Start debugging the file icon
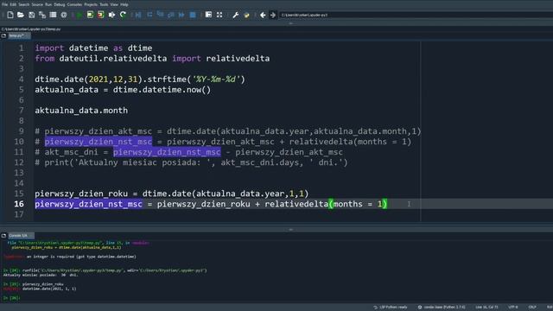Image resolution: width=553 pixels, height=311 pixels. pyautogui.click(x=138, y=15)
